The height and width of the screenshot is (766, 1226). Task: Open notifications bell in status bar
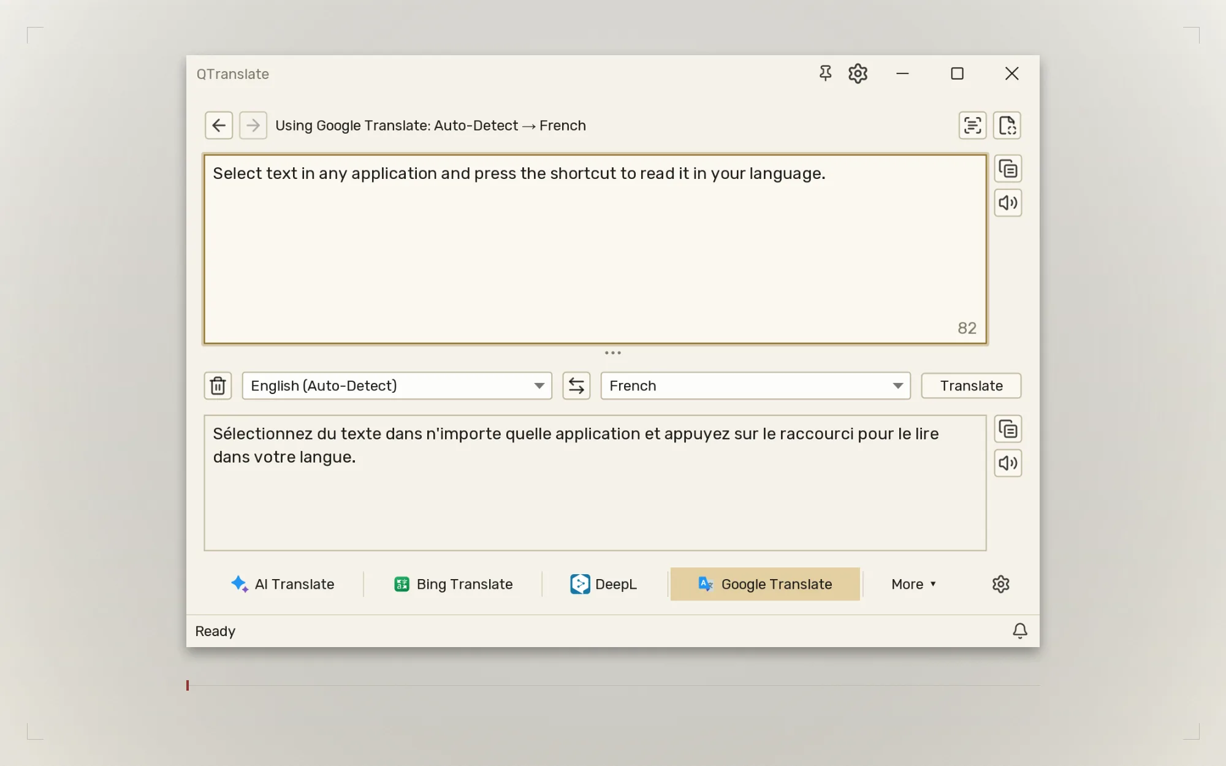pos(1020,631)
